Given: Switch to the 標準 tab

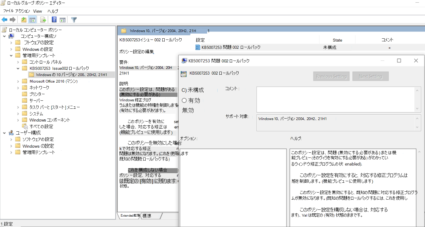Looking at the screenshot, I should 148,215.
